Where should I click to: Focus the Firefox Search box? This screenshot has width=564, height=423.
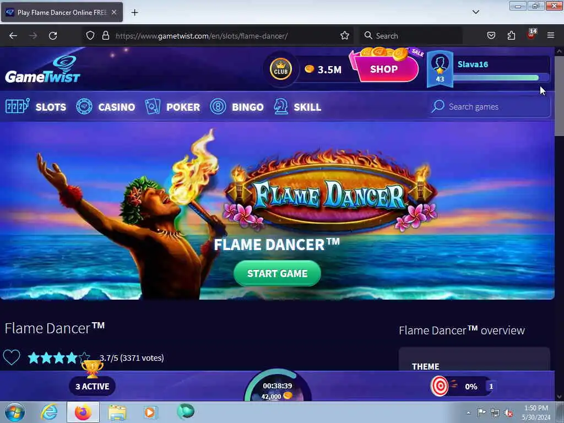coord(411,36)
